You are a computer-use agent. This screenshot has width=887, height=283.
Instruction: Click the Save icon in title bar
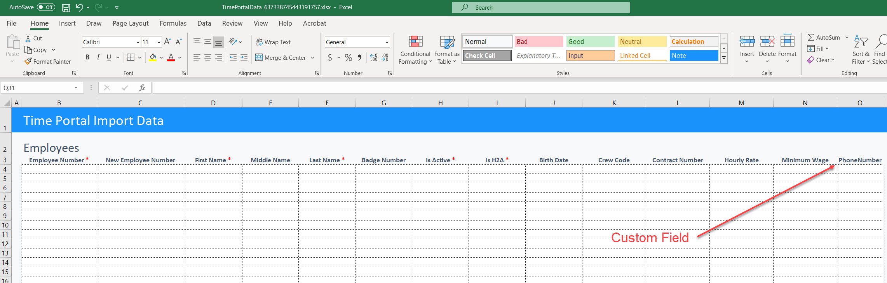click(x=66, y=7)
